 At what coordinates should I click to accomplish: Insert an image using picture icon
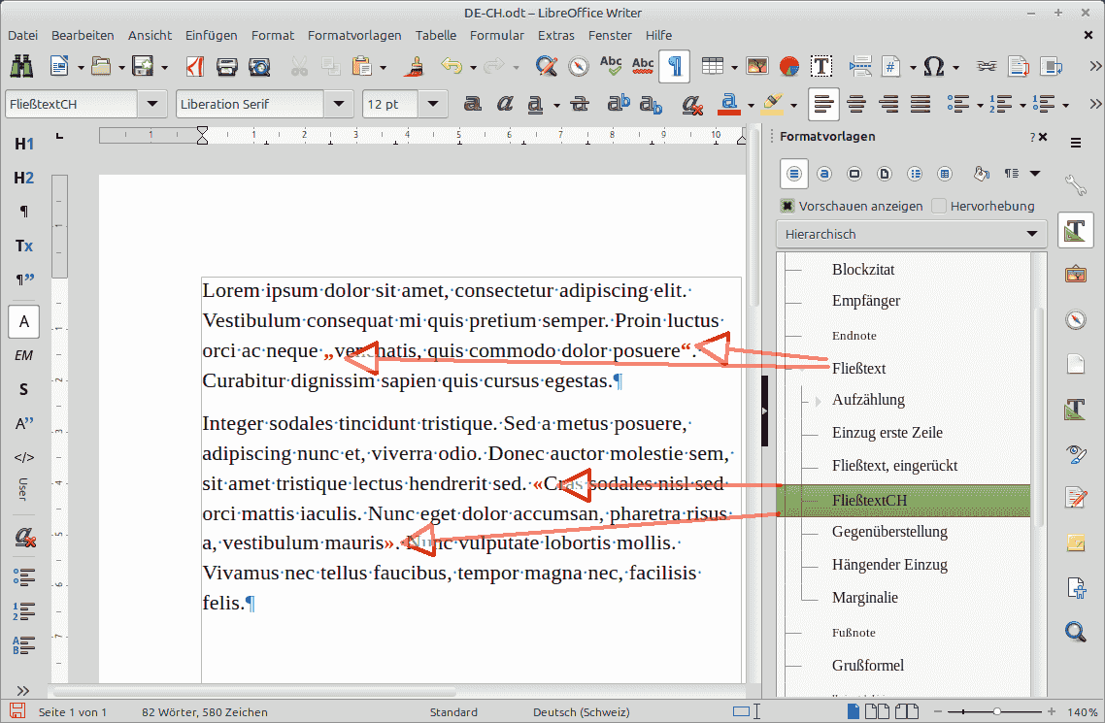point(756,66)
